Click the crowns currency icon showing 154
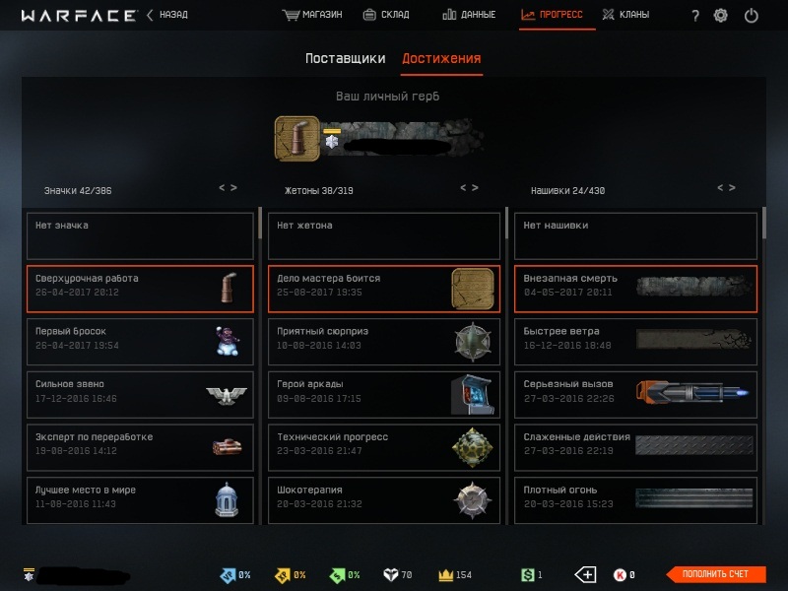The image size is (788, 591). [x=446, y=574]
